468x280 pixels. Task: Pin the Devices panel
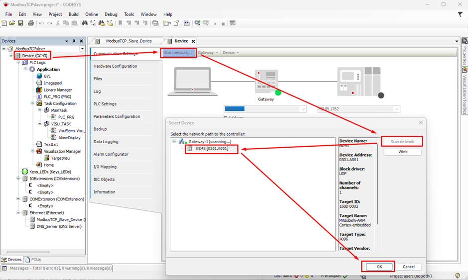74,41
